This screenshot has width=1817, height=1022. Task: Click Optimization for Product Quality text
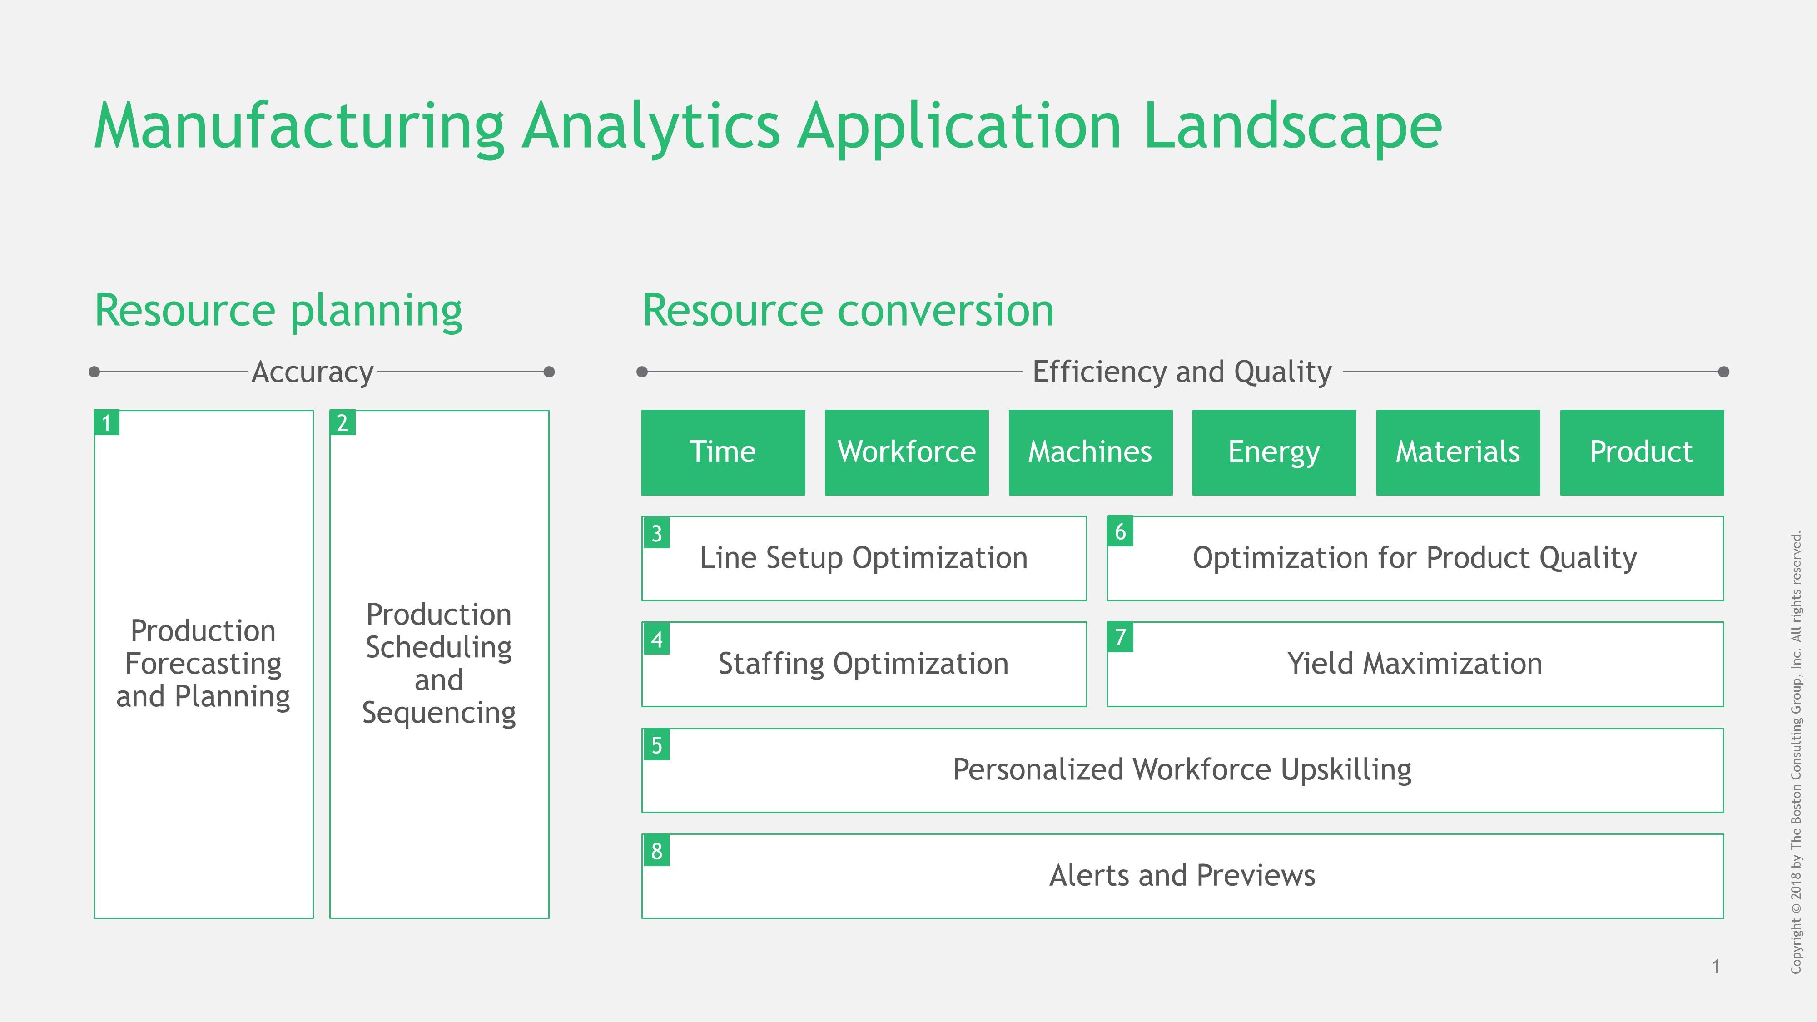coord(1414,558)
